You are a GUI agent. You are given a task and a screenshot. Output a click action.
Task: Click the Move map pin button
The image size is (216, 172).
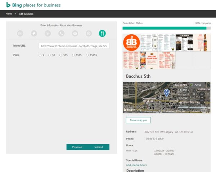click(138, 120)
